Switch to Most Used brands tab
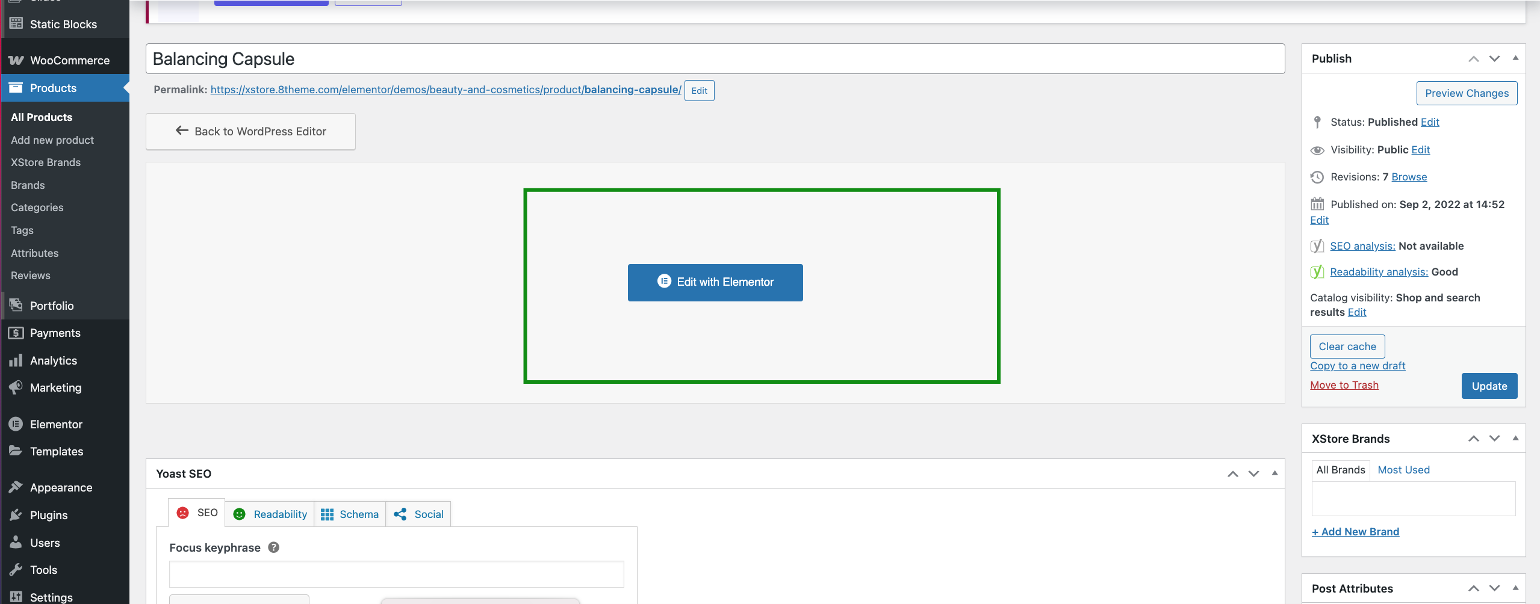The width and height of the screenshot is (1540, 604). (x=1403, y=470)
